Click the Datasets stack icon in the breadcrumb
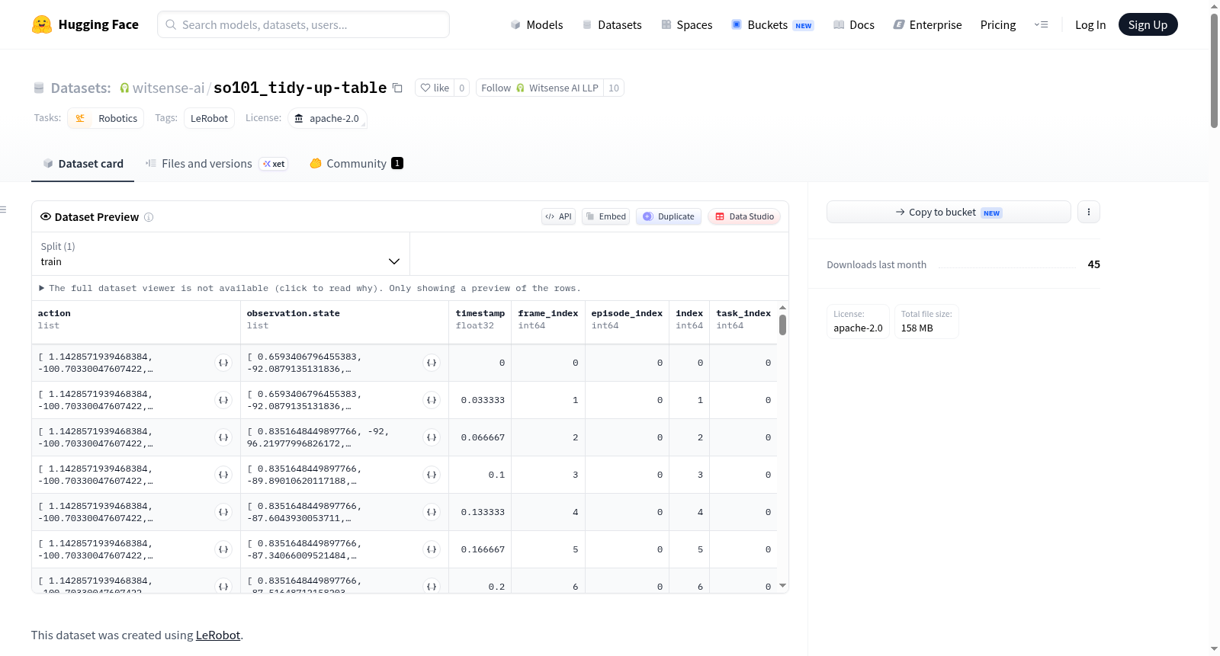 pos(39,88)
